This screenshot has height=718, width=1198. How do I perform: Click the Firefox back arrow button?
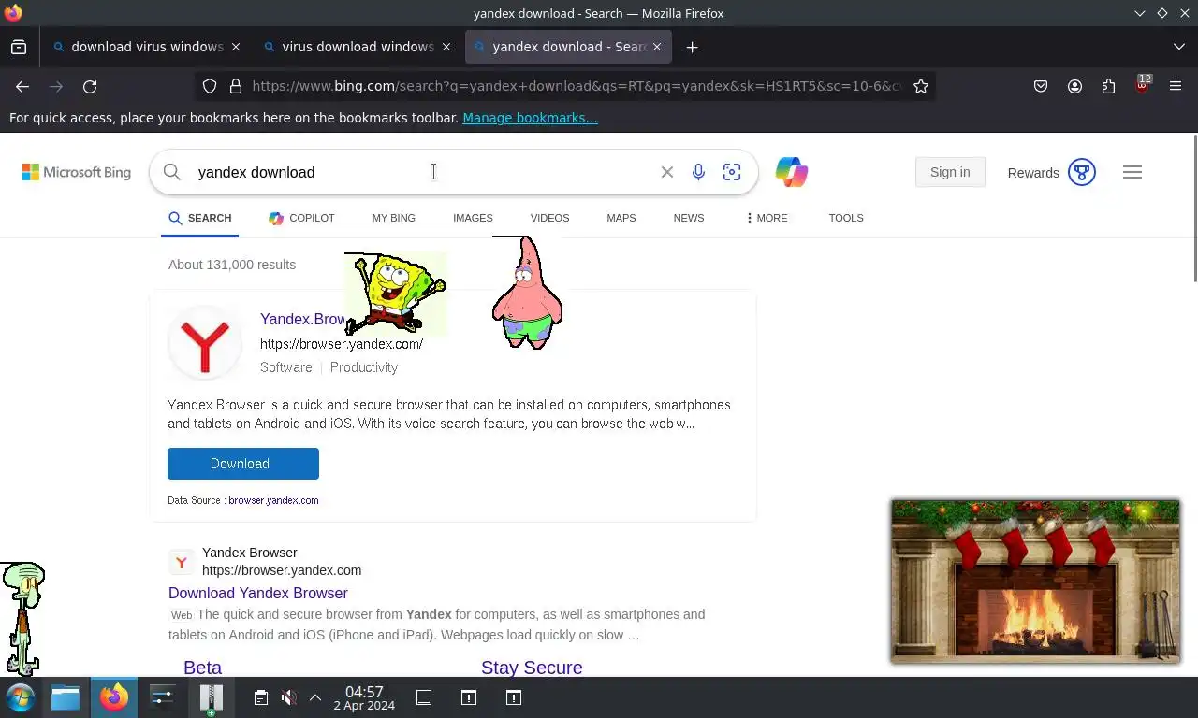point(22,86)
